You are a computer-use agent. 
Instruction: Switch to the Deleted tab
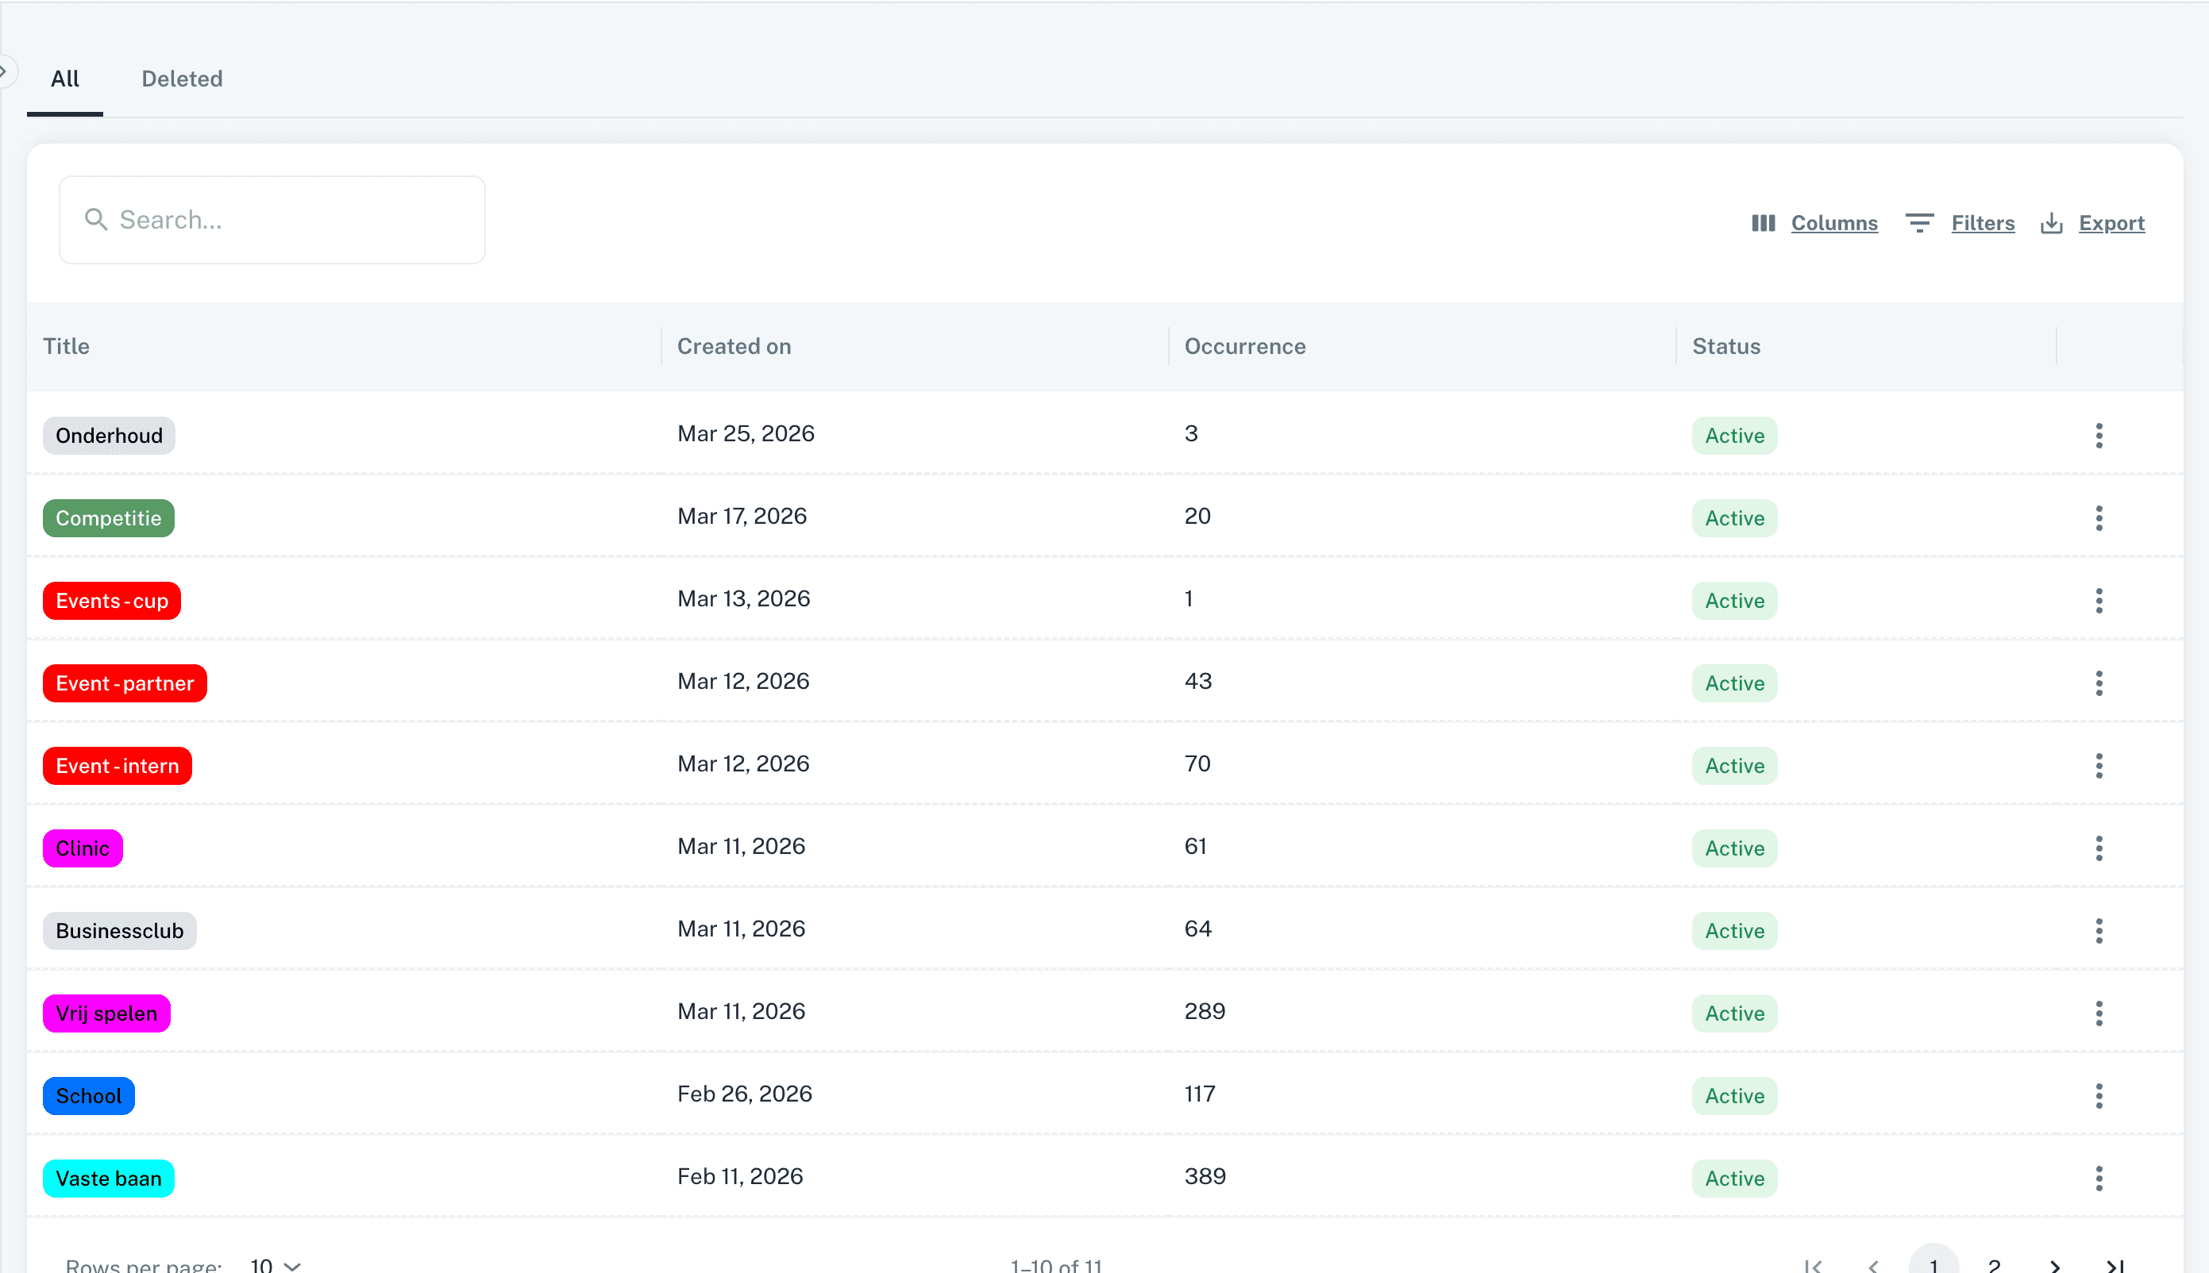click(182, 79)
